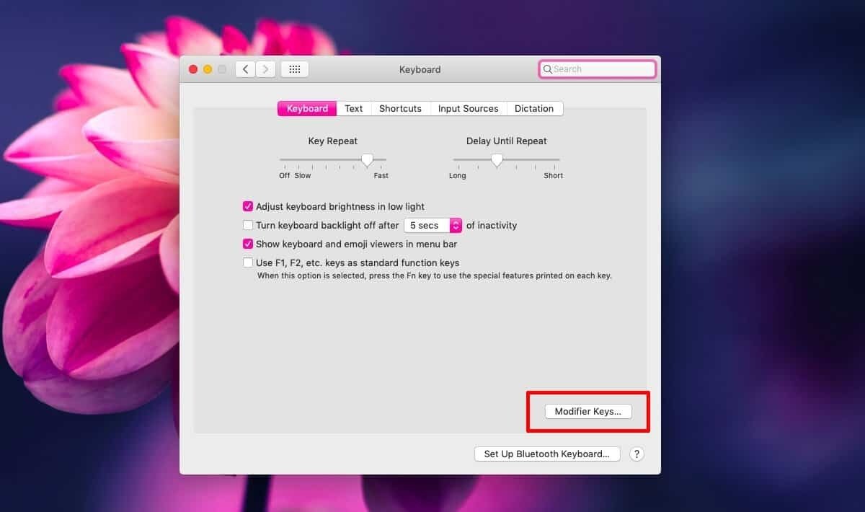Click the forward navigation arrow
865x512 pixels.
point(265,69)
